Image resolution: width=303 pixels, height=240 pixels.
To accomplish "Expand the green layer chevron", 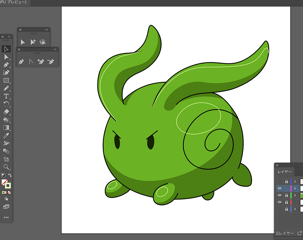I will tap(295, 195).
